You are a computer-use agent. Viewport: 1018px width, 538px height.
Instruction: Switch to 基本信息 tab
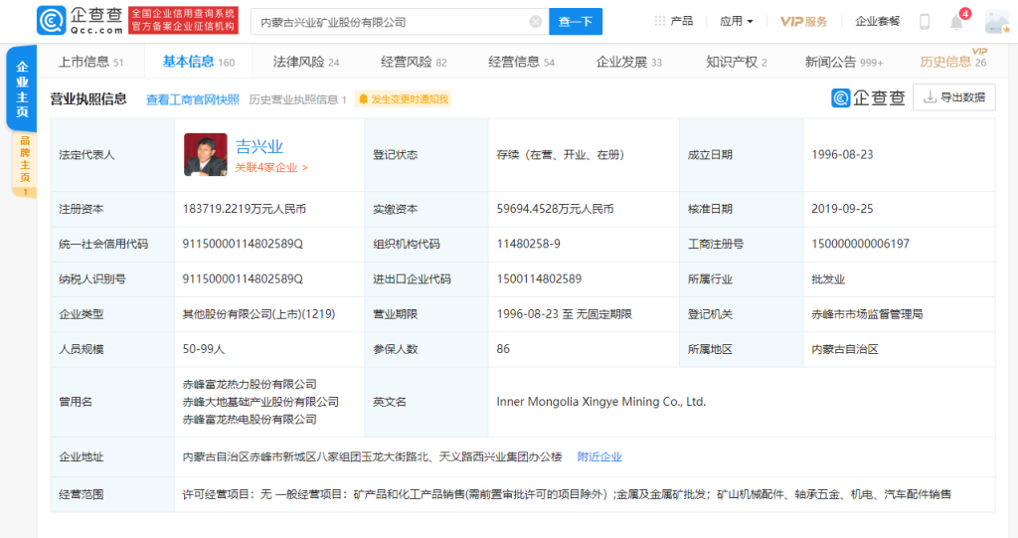pyautogui.click(x=198, y=62)
